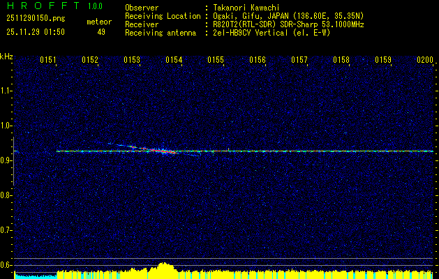Click the 1.1 kHz axis label

(x=6, y=91)
